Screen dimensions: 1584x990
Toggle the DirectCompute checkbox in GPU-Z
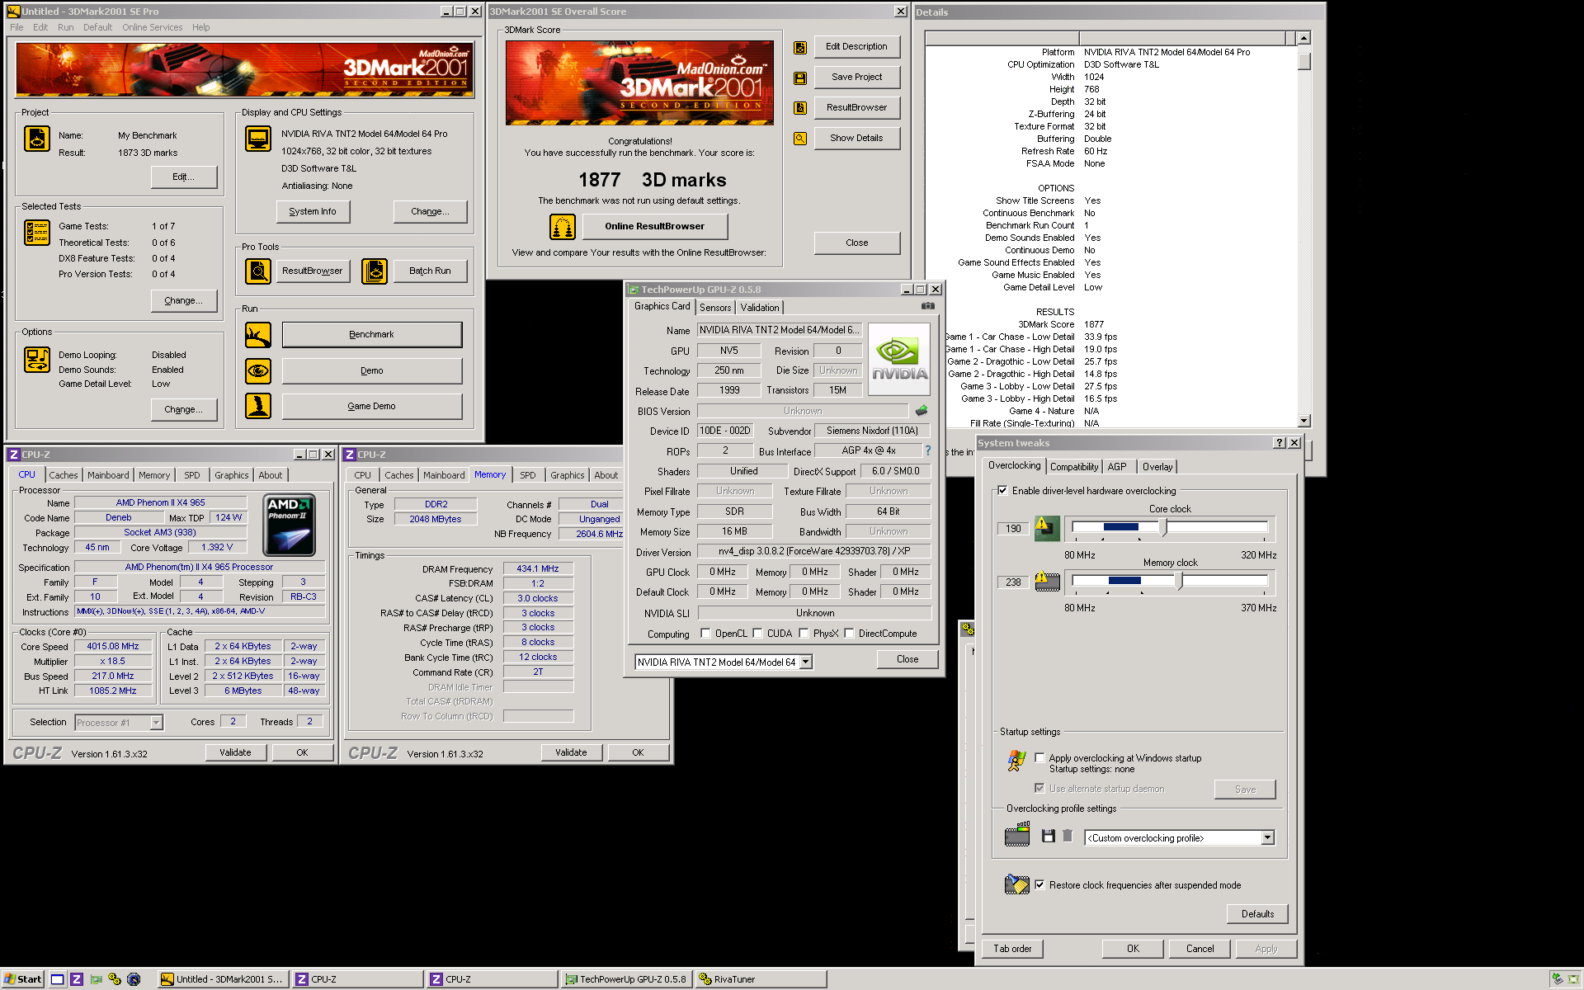click(849, 634)
